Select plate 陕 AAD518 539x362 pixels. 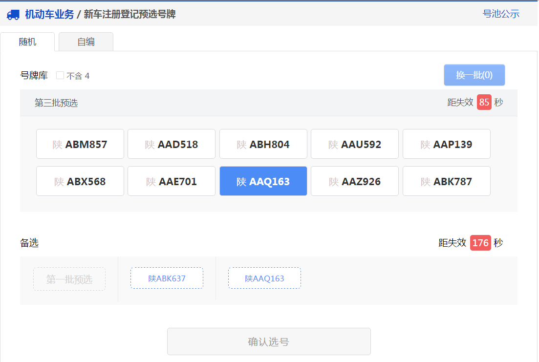pos(172,144)
